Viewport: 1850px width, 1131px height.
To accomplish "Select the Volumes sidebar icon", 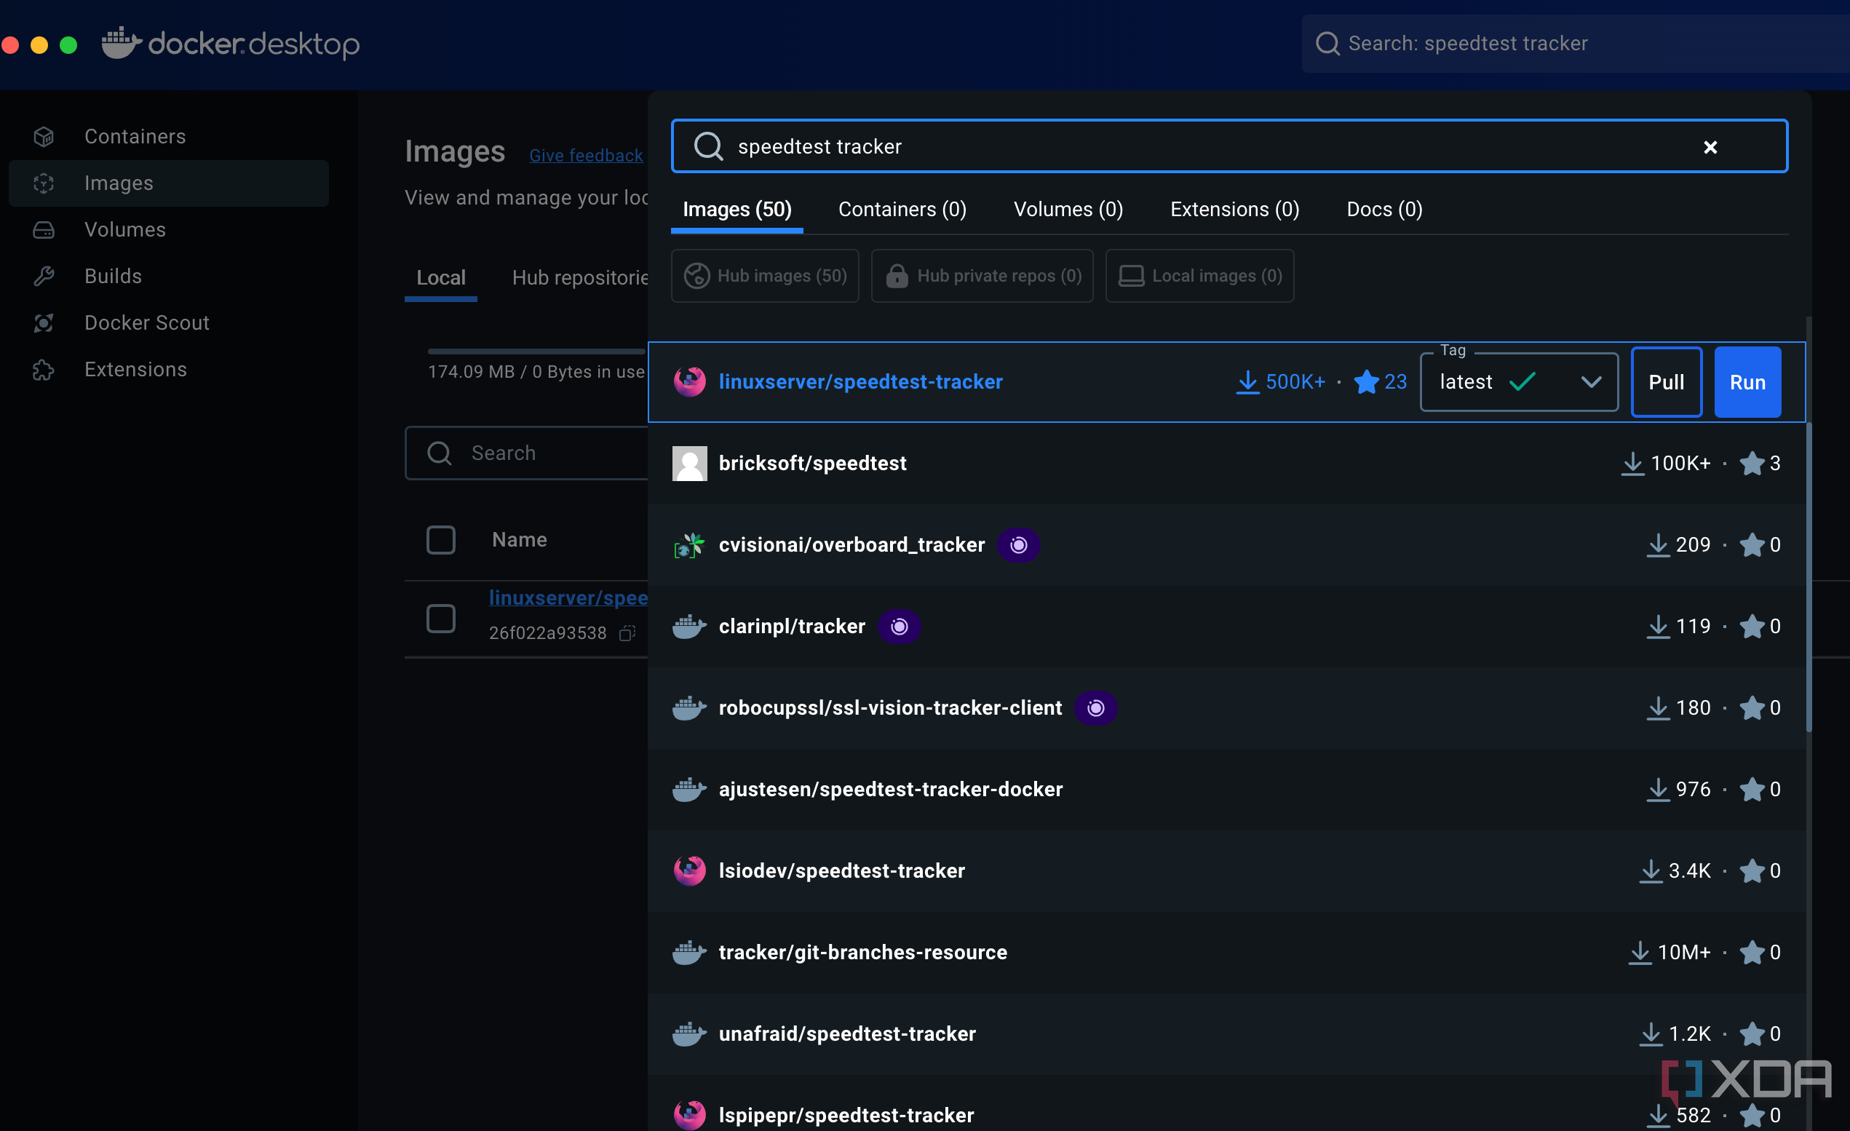I will (x=44, y=229).
